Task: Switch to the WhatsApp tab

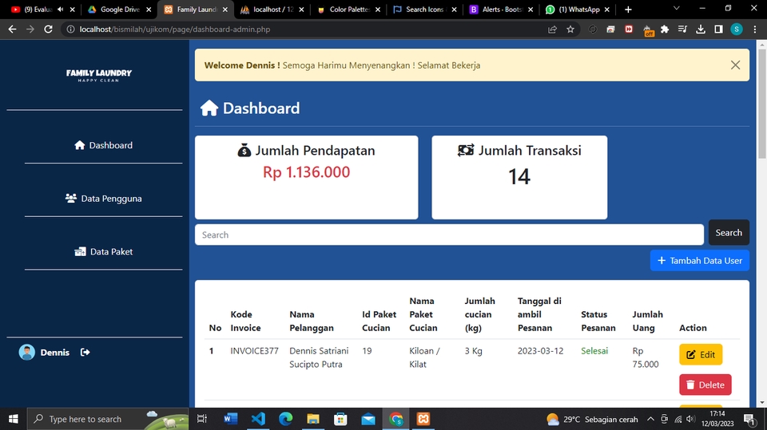Action: coord(577,10)
